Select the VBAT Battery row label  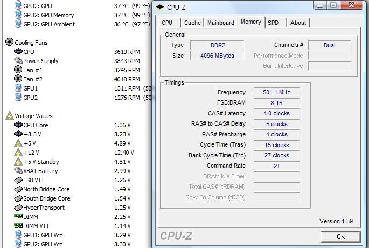40,171
